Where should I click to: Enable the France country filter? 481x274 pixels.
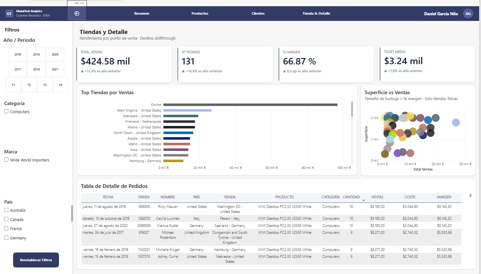coord(6,228)
